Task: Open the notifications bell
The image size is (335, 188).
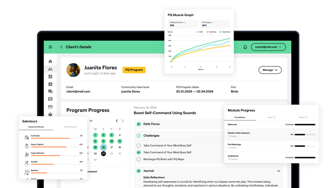Action: click(245, 47)
